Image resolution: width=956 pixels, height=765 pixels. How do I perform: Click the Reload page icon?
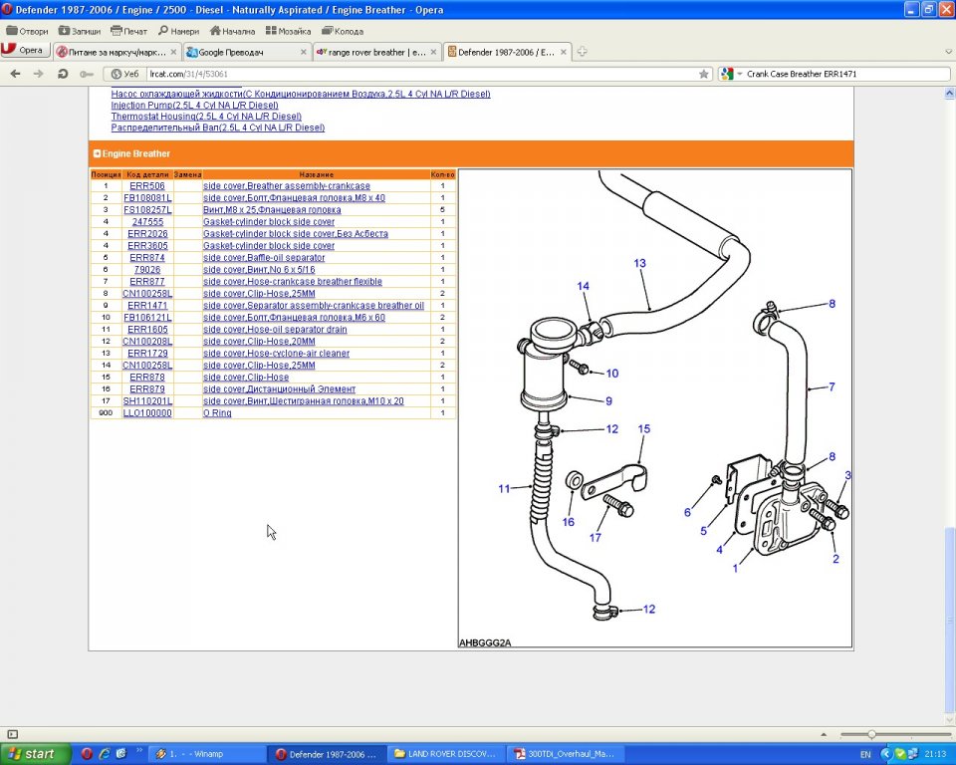(x=63, y=74)
